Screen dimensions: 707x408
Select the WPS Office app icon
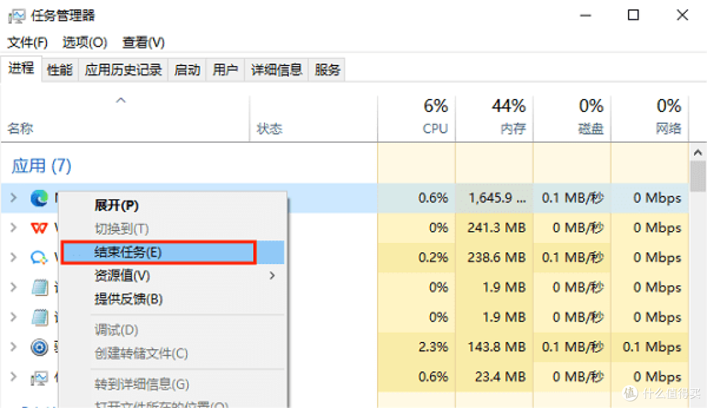[x=39, y=228]
